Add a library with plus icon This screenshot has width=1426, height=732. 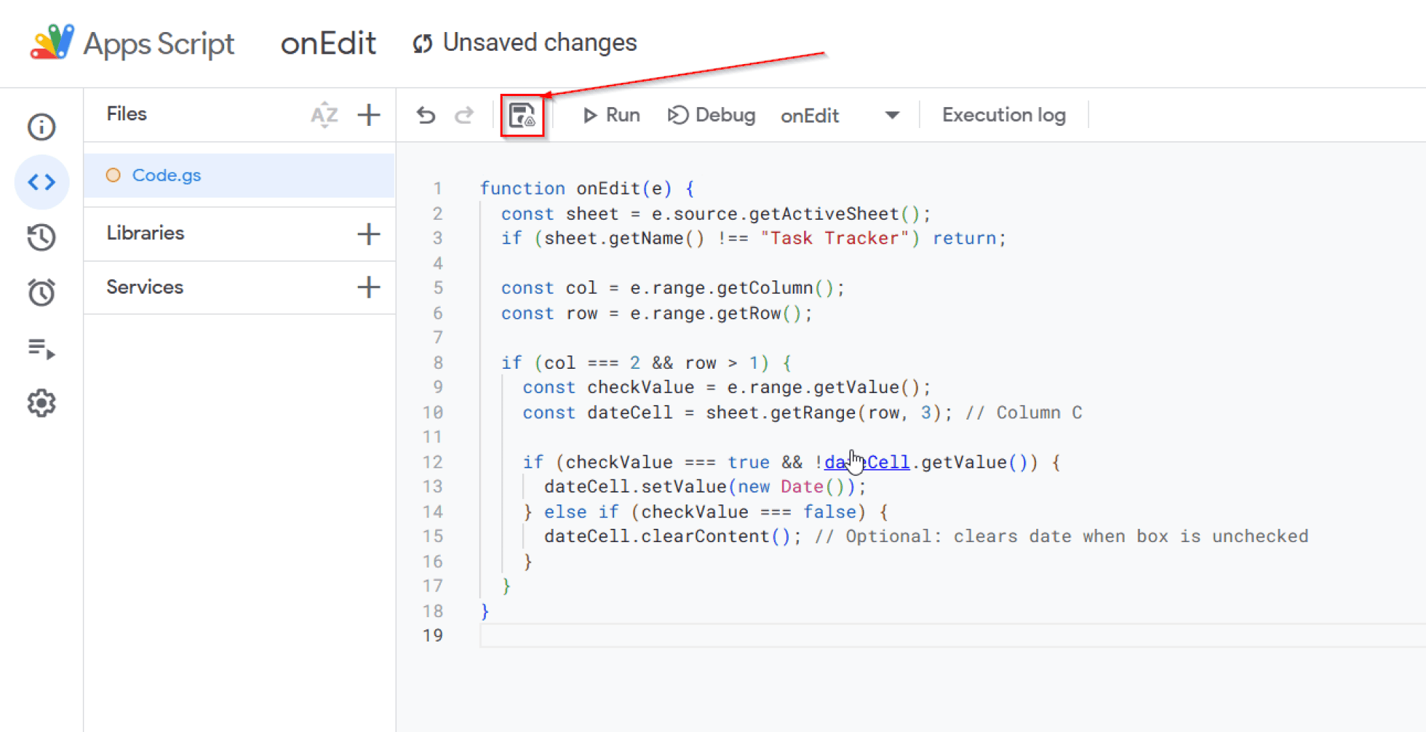coord(368,234)
